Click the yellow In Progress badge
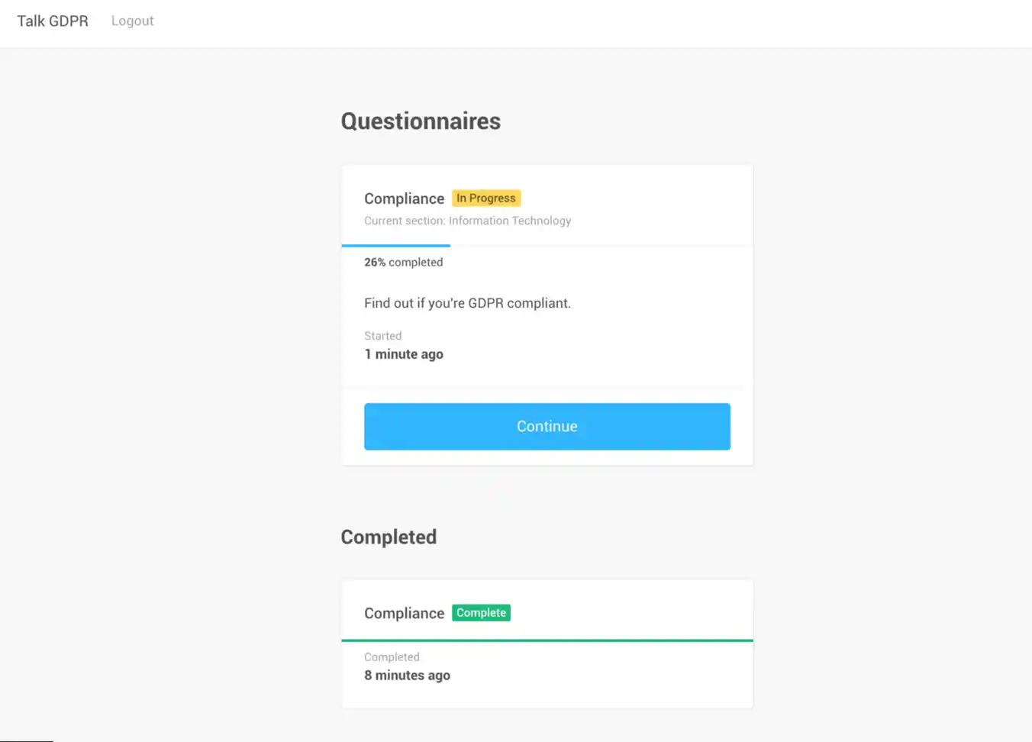Viewport: 1032px width, 742px height. point(486,198)
